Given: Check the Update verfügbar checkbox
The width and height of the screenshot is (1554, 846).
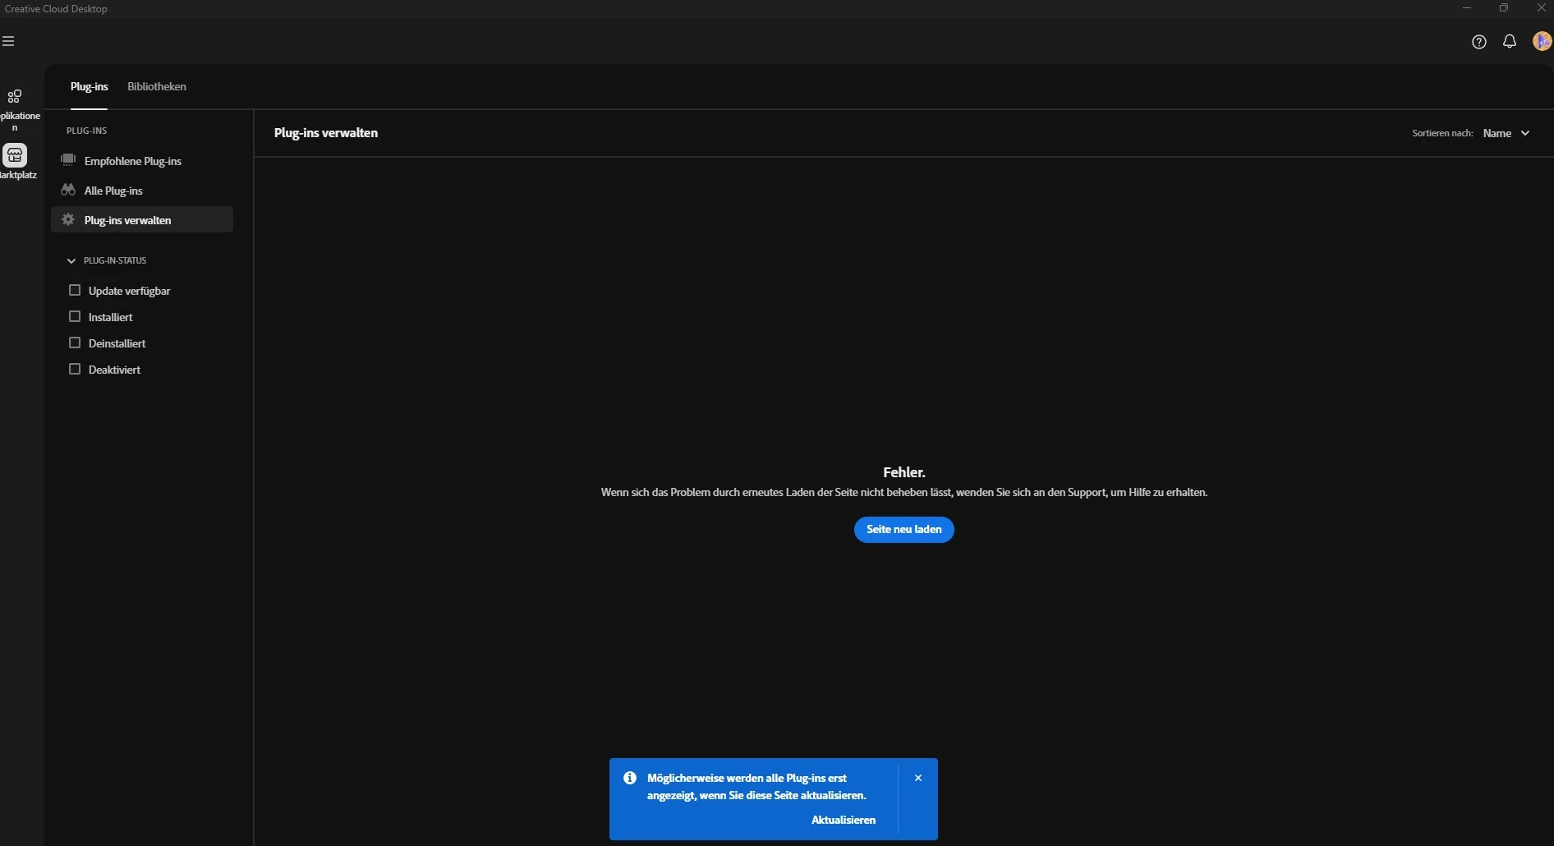Looking at the screenshot, I should (x=75, y=290).
